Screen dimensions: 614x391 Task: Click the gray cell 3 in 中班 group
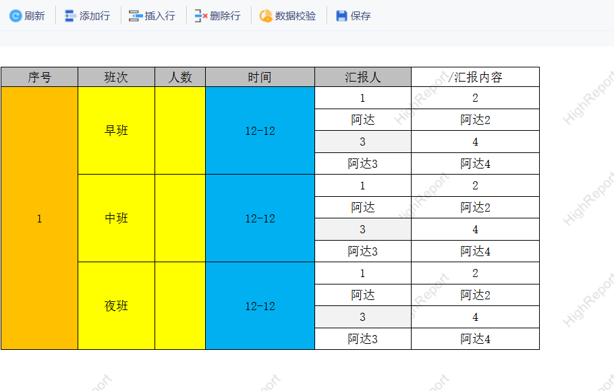click(x=363, y=229)
